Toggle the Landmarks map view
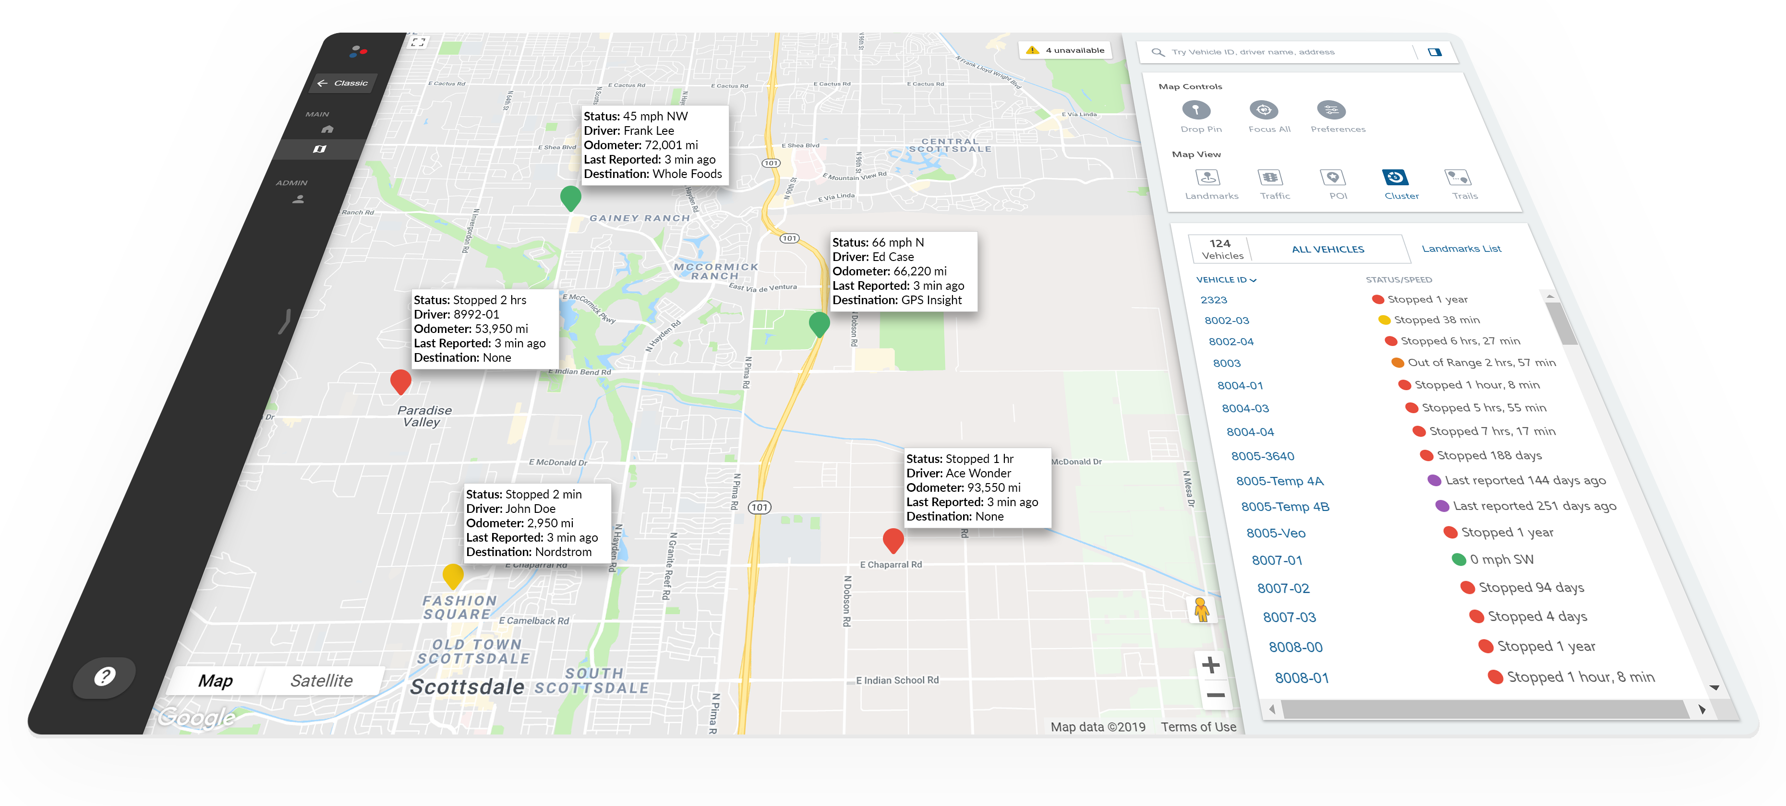 tap(1208, 178)
